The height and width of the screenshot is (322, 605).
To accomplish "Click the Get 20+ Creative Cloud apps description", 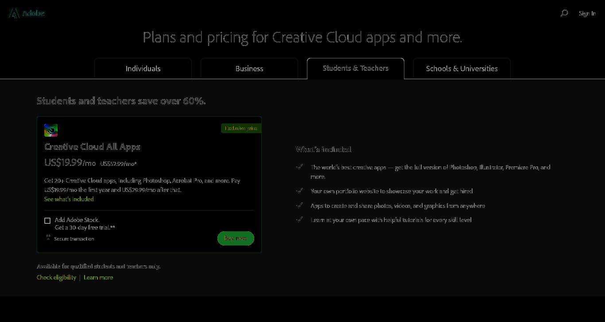I will [142, 185].
